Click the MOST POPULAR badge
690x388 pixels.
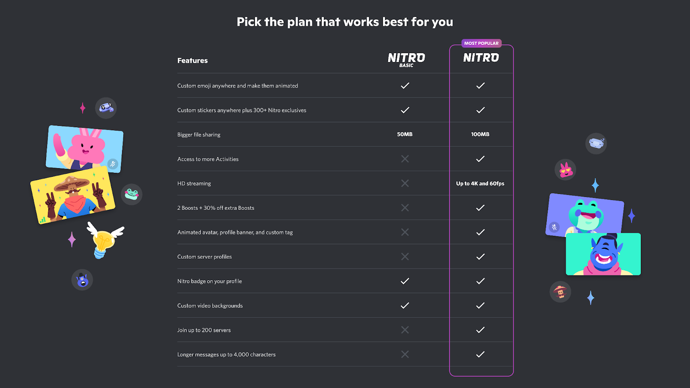tap(481, 43)
